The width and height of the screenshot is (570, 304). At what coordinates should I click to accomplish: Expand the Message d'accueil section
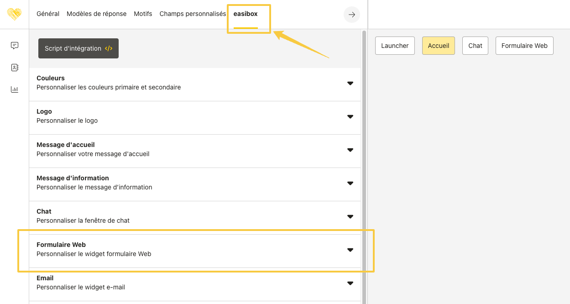pos(350,150)
